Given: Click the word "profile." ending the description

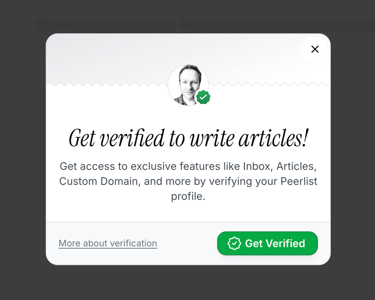Looking at the screenshot, I should click(188, 196).
